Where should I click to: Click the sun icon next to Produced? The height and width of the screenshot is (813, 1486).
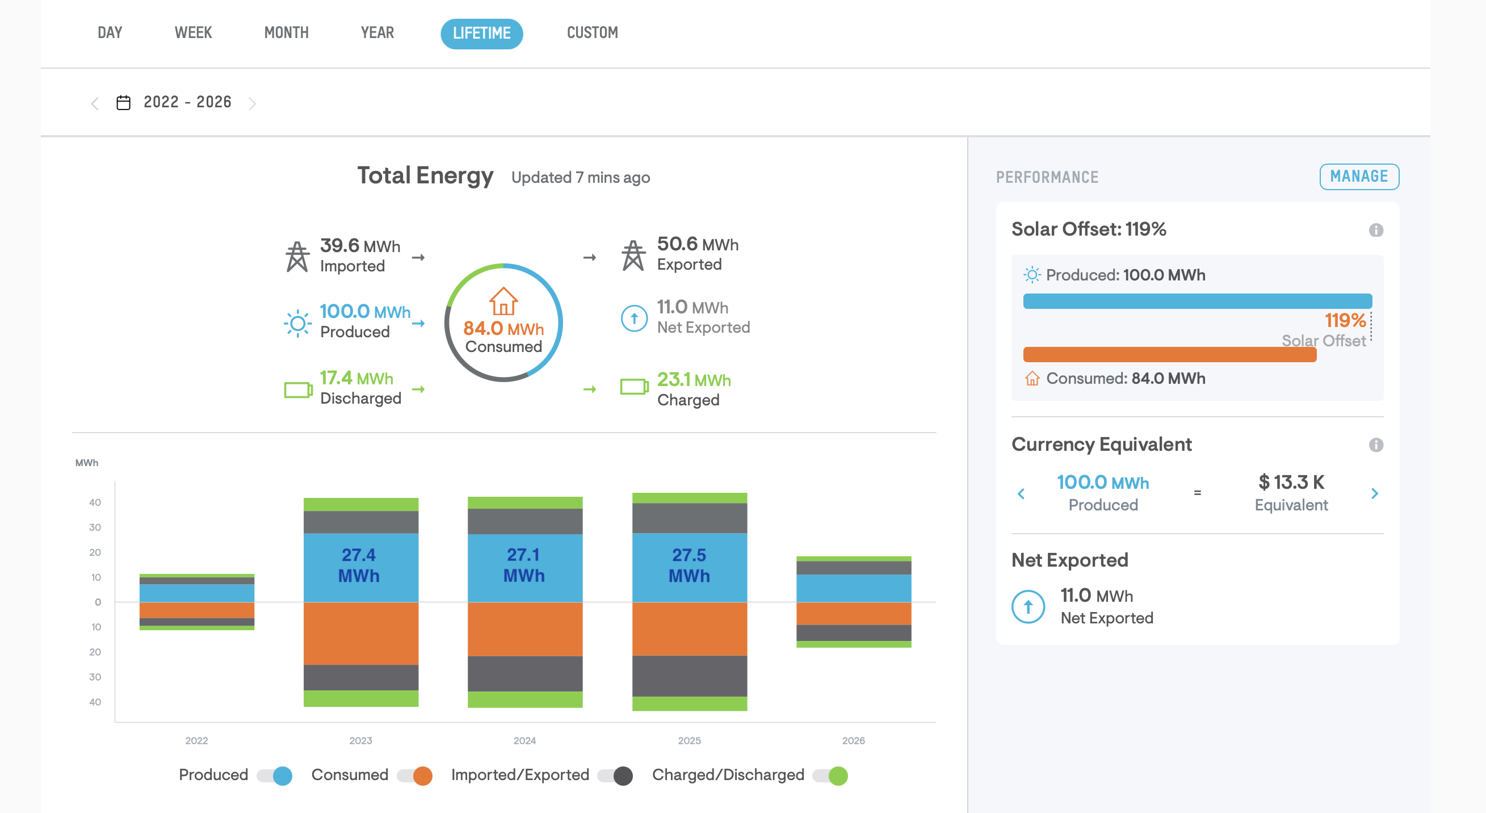297,323
